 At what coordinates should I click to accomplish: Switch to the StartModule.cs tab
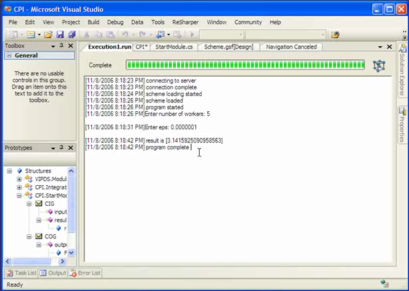[x=174, y=47]
